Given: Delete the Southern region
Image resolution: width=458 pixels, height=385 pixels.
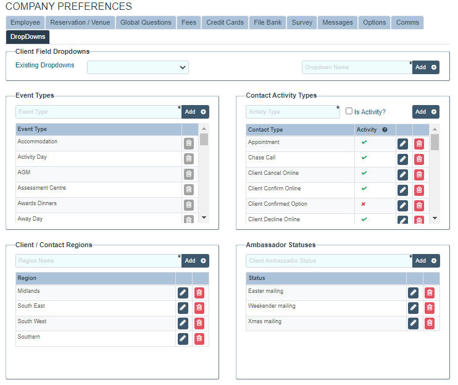Looking at the screenshot, I should point(199,339).
